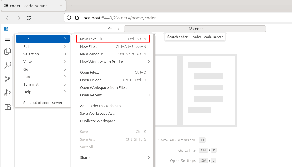Open the Terminal menu
The height and width of the screenshot is (167, 292).
click(x=43, y=84)
